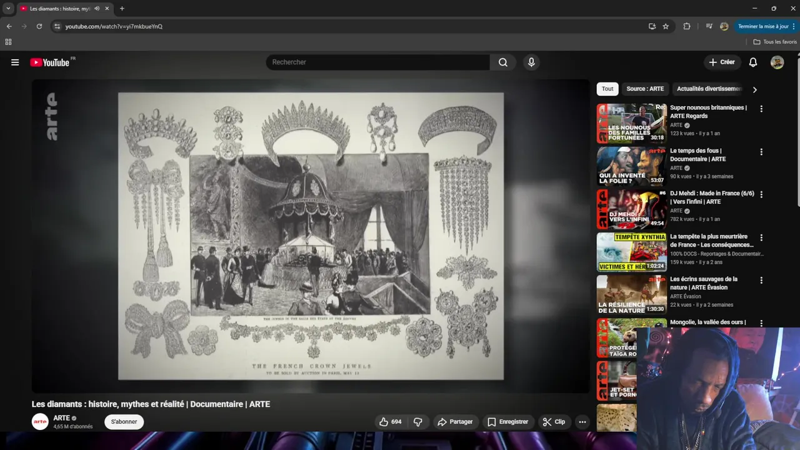Open the notifications bell
This screenshot has height=450, width=800.
click(753, 62)
